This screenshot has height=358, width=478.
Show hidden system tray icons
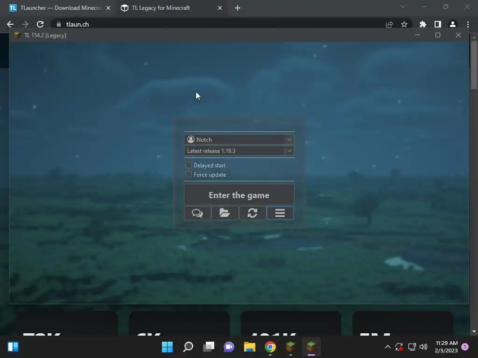pos(388,347)
